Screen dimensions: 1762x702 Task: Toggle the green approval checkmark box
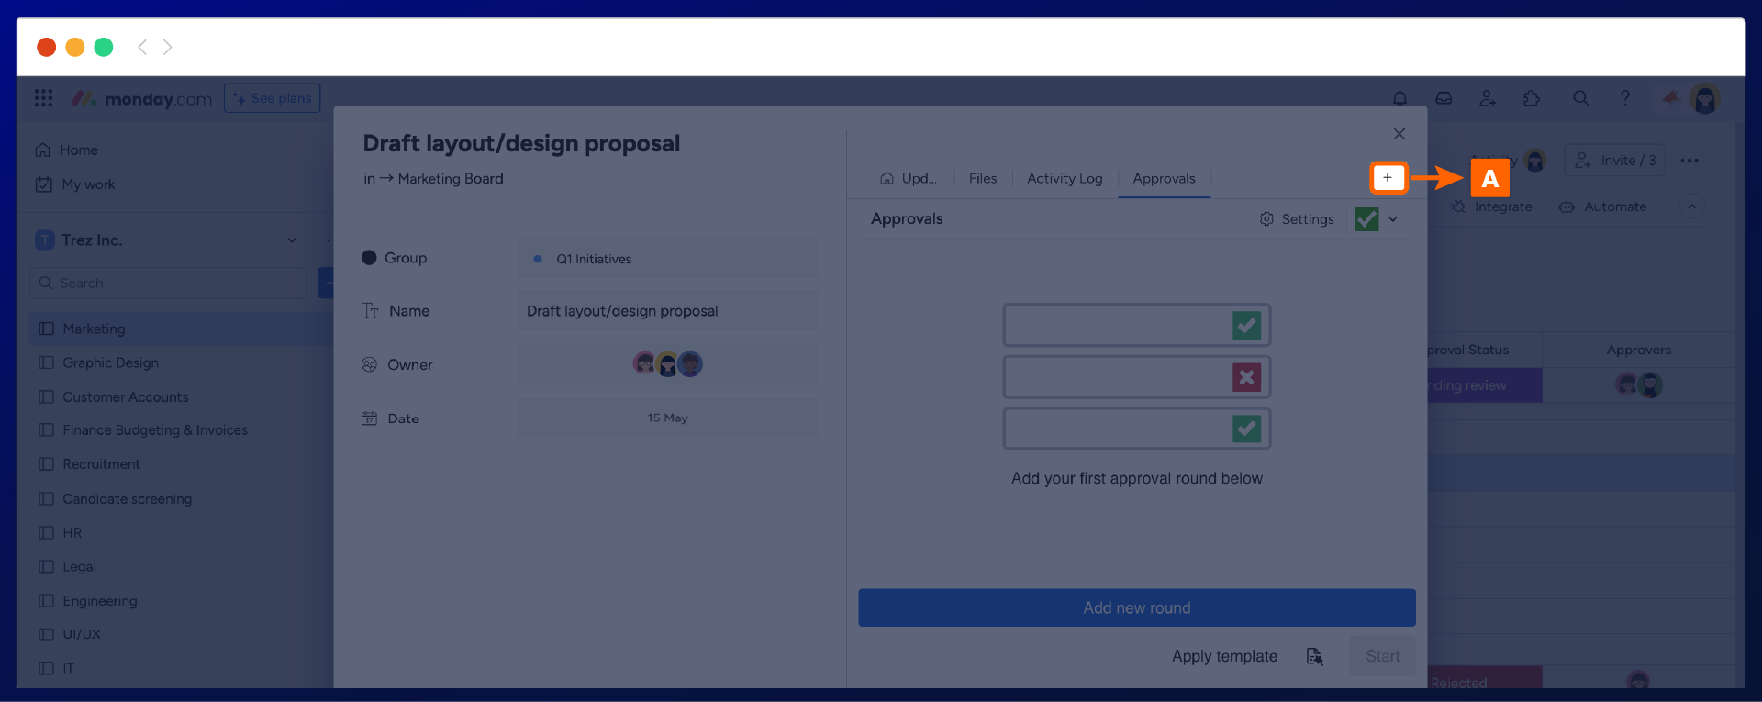1366,219
